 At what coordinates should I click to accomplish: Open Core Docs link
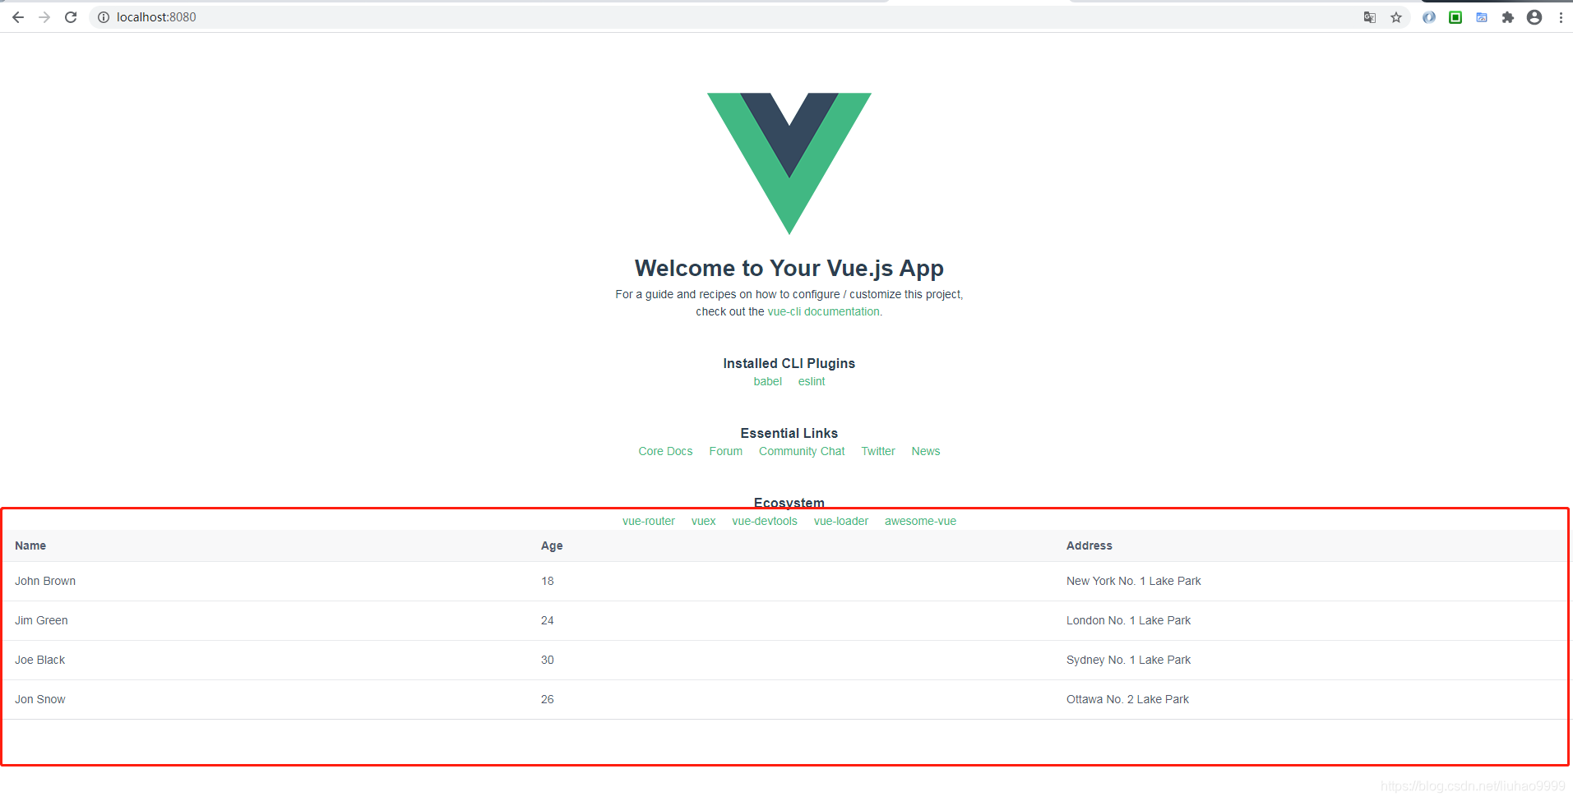[666, 452]
